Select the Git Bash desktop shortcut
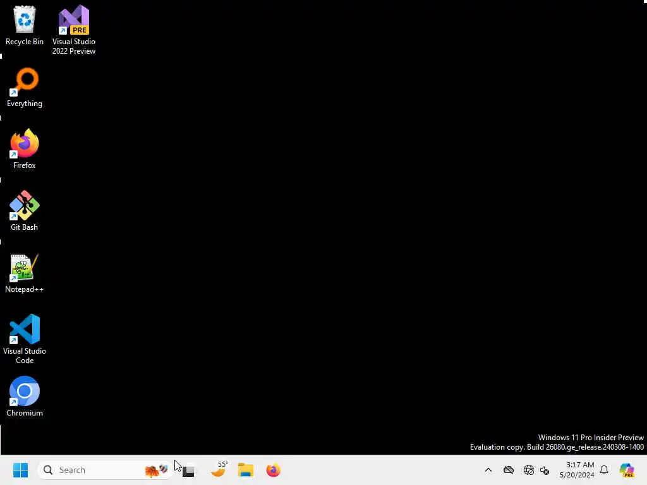647x485 pixels. click(25, 211)
